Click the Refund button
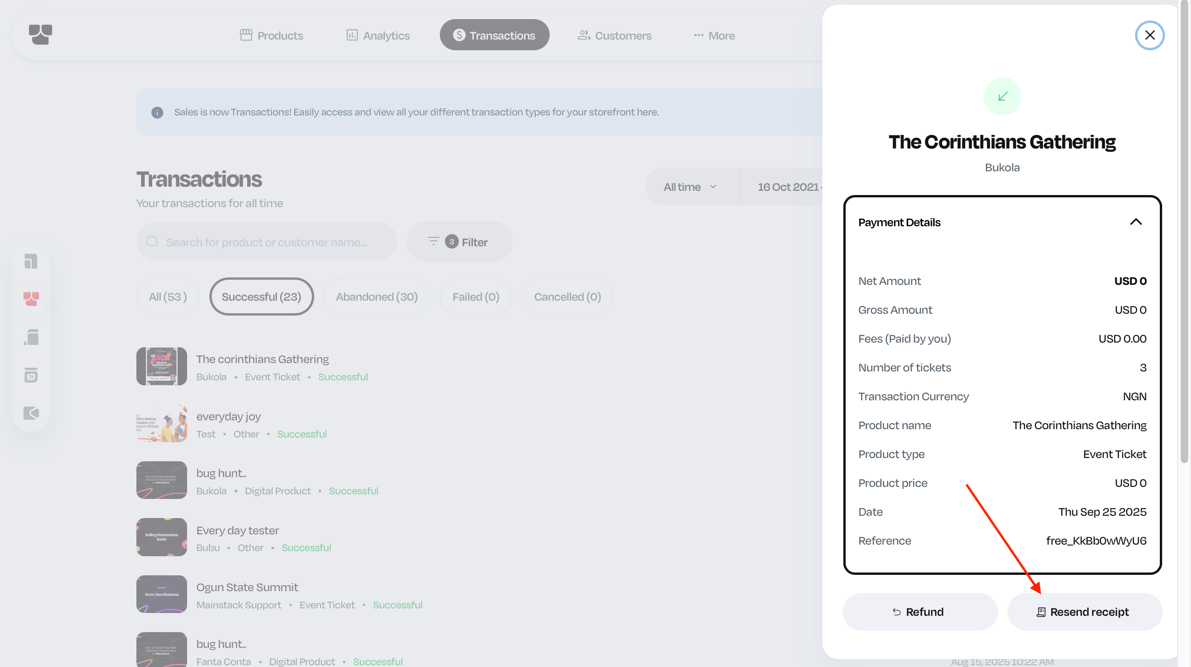The width and height of the screenshot is (1191, 667). (920, 612)
